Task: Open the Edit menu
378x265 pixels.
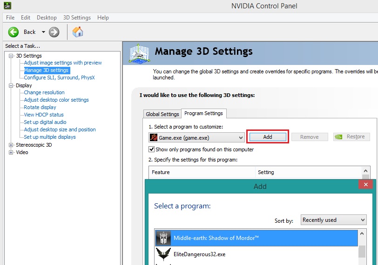Action: point(25,18)
